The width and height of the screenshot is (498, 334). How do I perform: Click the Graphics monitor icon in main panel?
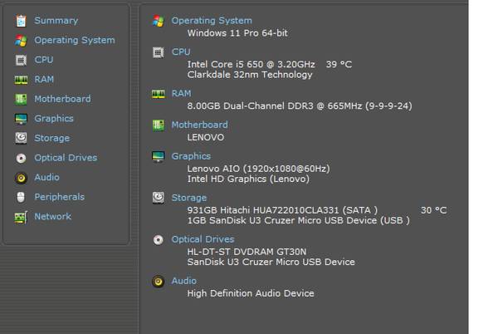pos(159,156)
